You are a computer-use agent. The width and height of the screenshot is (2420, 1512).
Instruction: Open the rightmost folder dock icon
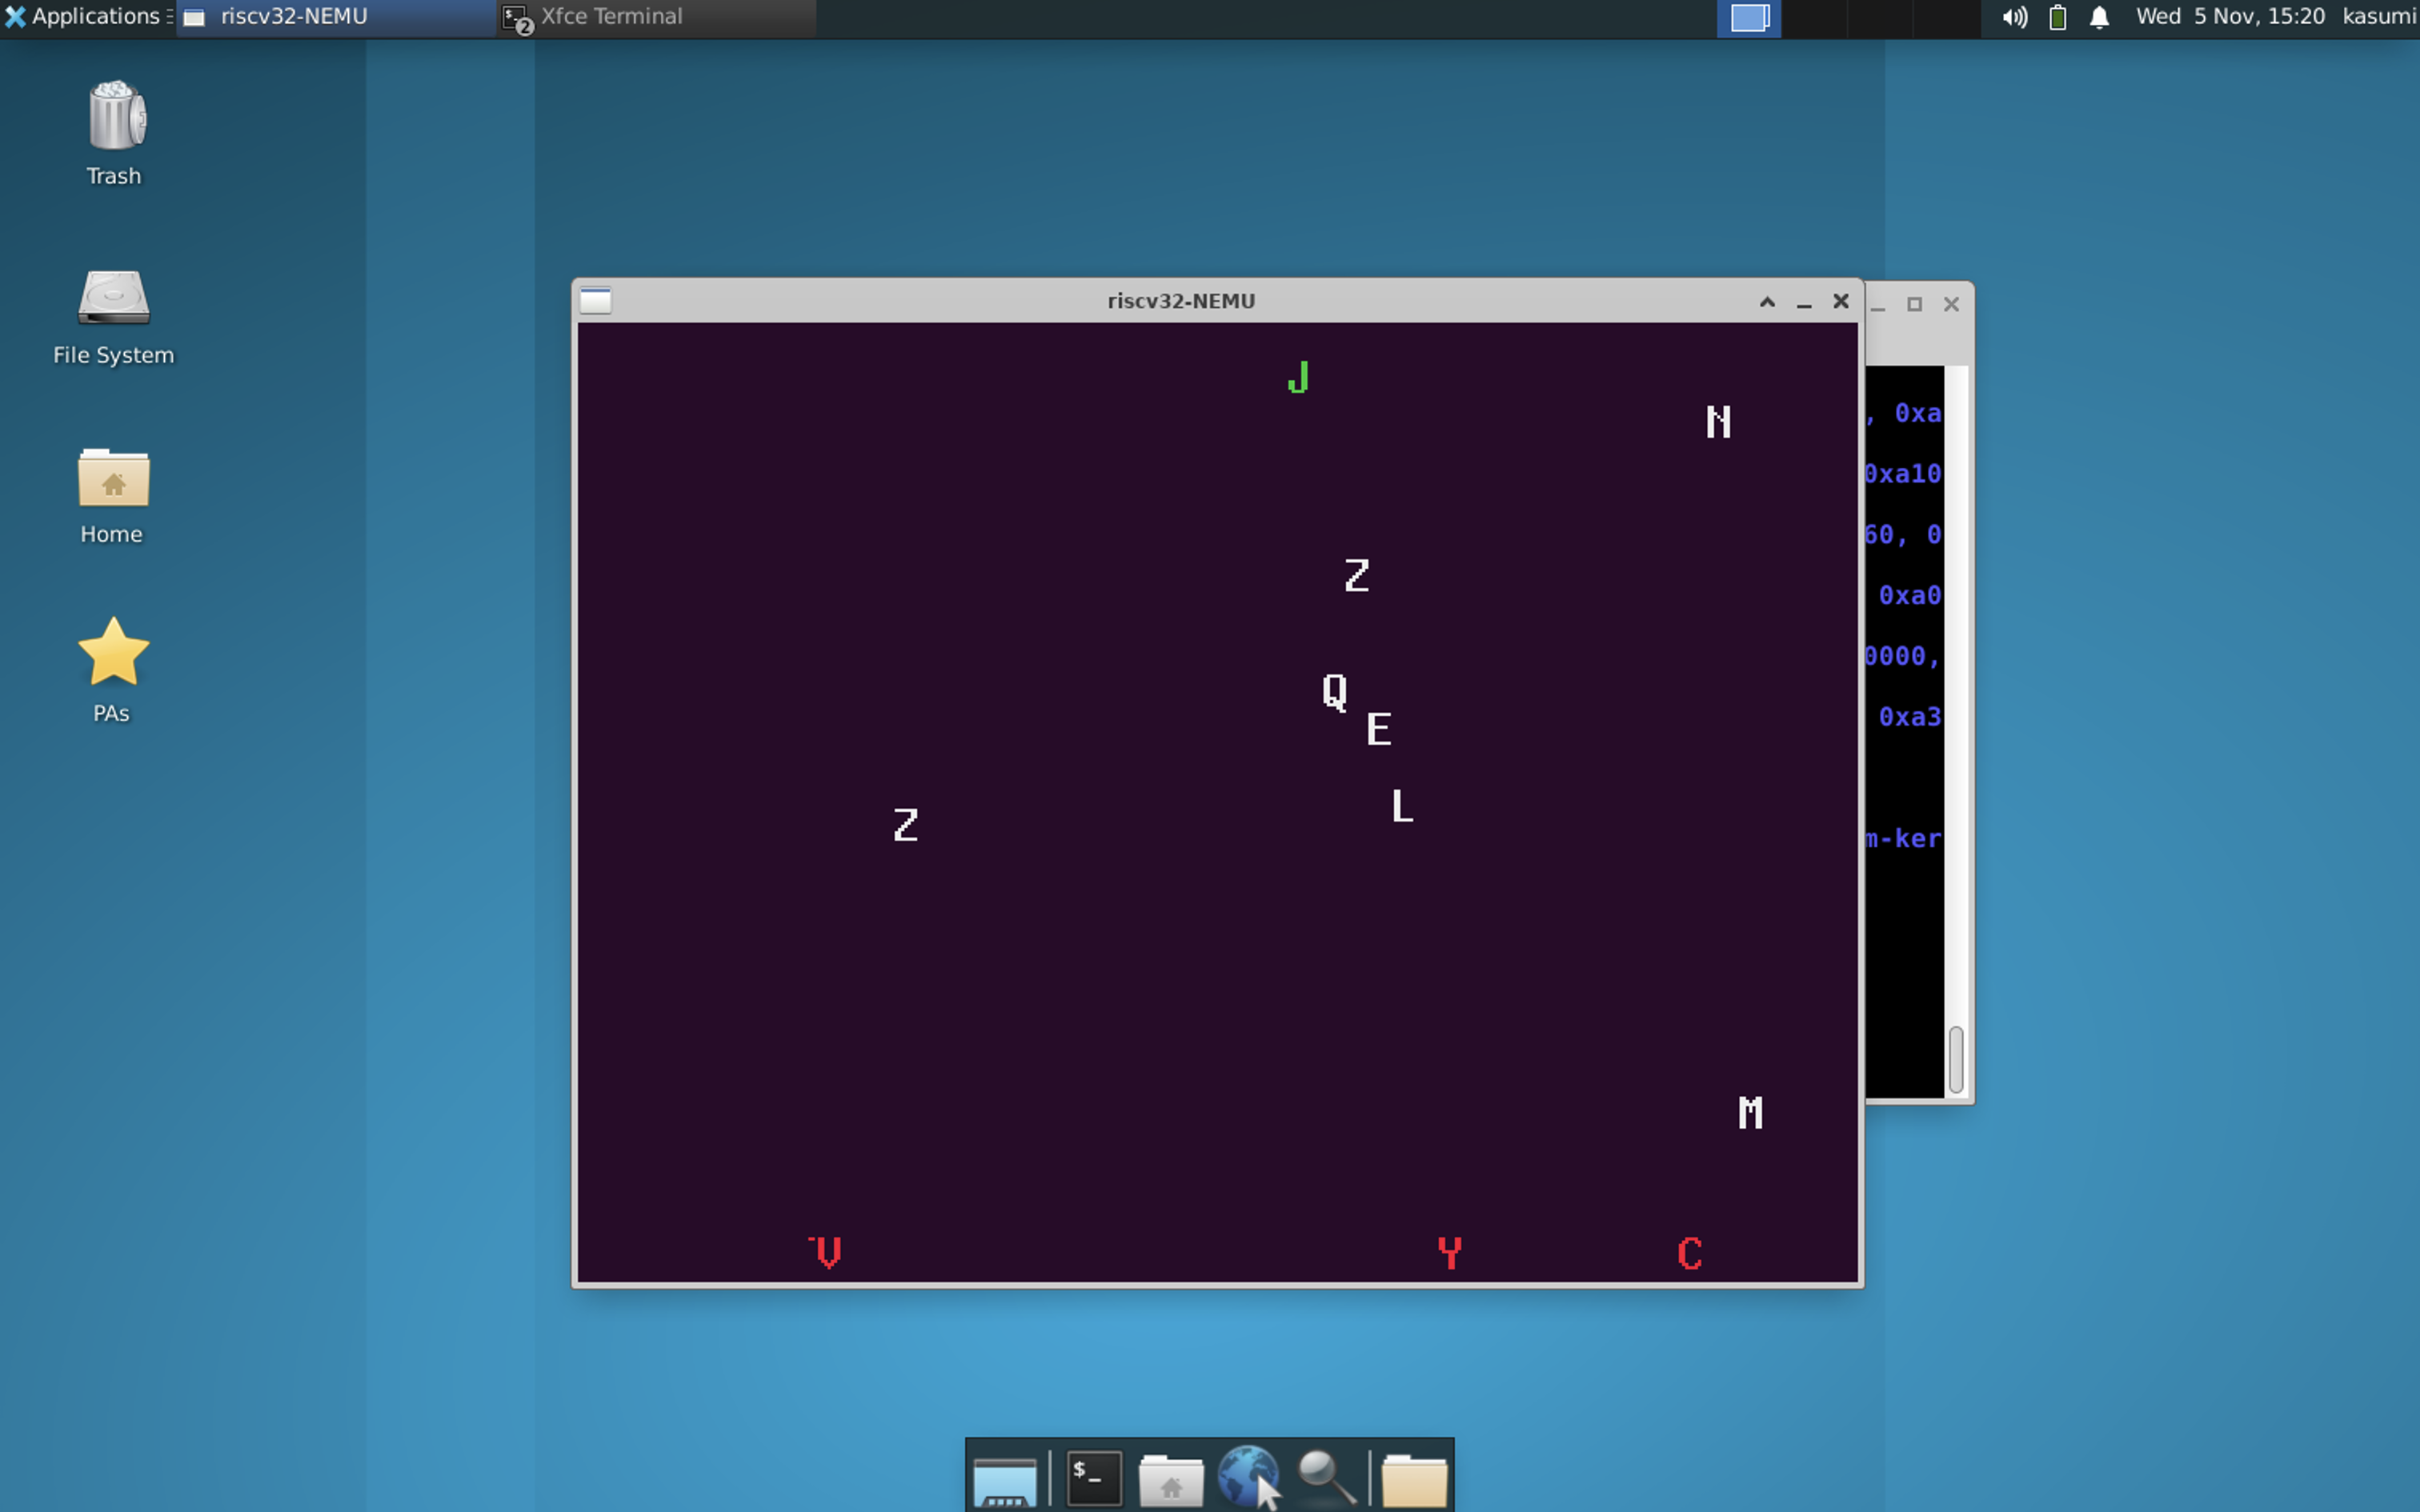point(1413,1480)
